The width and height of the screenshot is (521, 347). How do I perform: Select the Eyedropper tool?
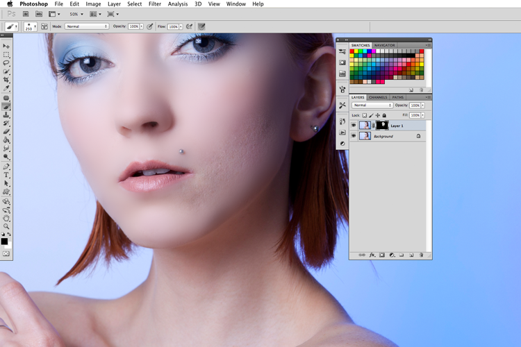coord(6,88)
